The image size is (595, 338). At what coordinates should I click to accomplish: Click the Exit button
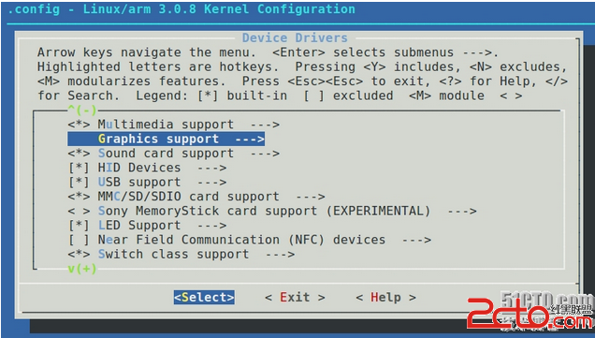[295, 298]
